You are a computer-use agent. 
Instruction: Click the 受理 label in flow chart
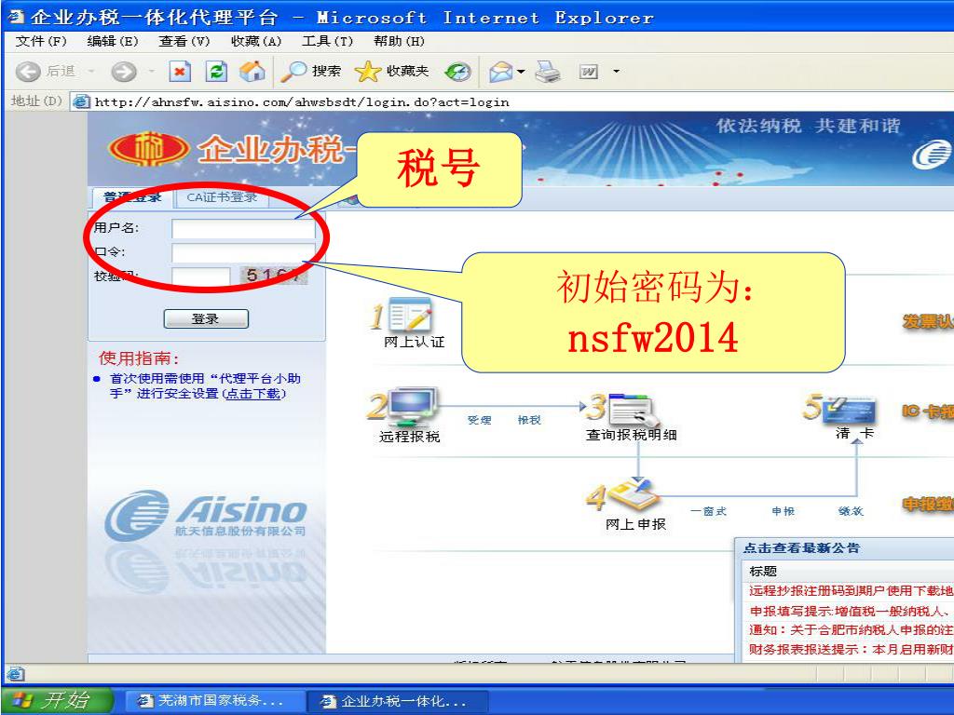(x=480, y=420)
